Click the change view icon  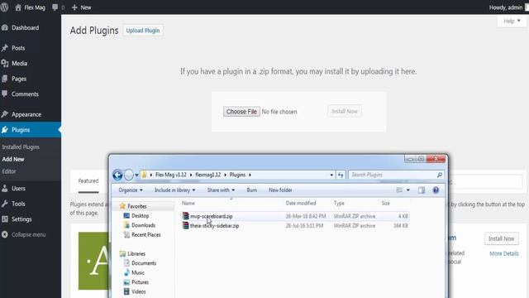pos(399,190)
